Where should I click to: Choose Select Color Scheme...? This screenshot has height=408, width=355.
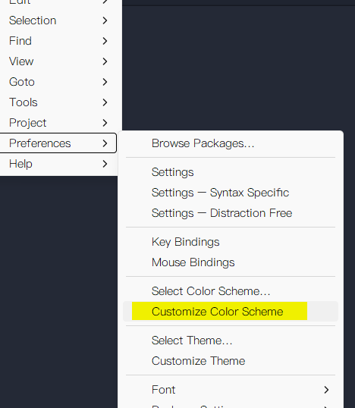[x=231, y=291]
